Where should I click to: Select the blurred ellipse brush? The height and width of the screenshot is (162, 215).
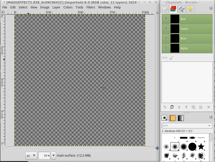(192, 138)
